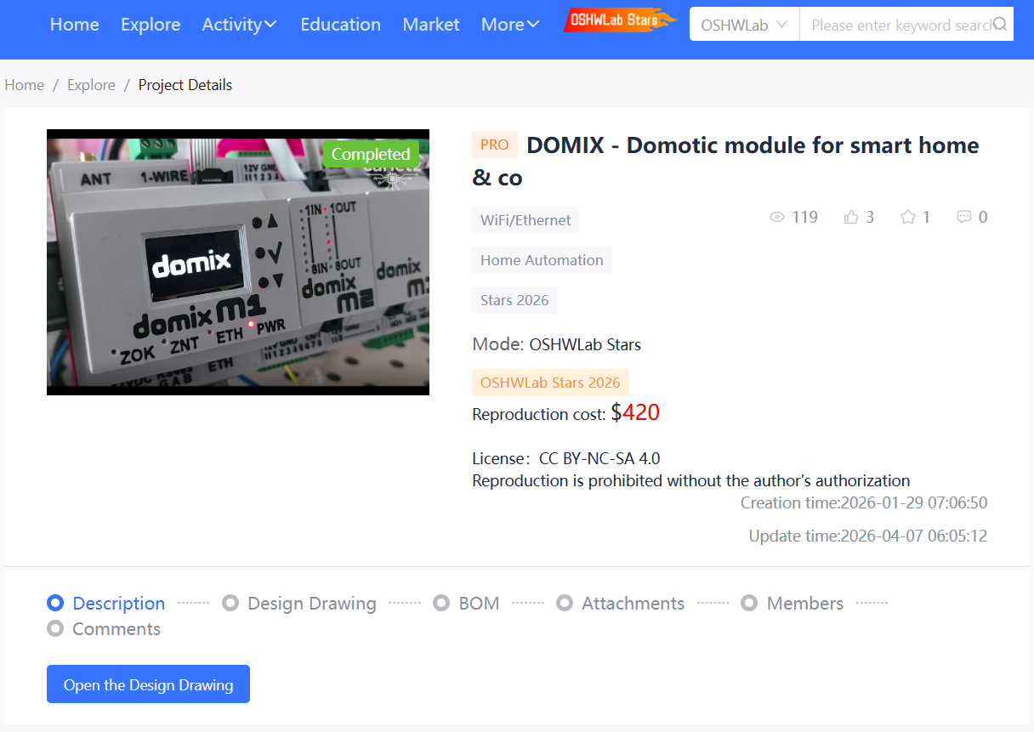Select the Design Drawing step radio
Image resolution: width=1034 pixels, height=732 pixels.
pos(230,604)
